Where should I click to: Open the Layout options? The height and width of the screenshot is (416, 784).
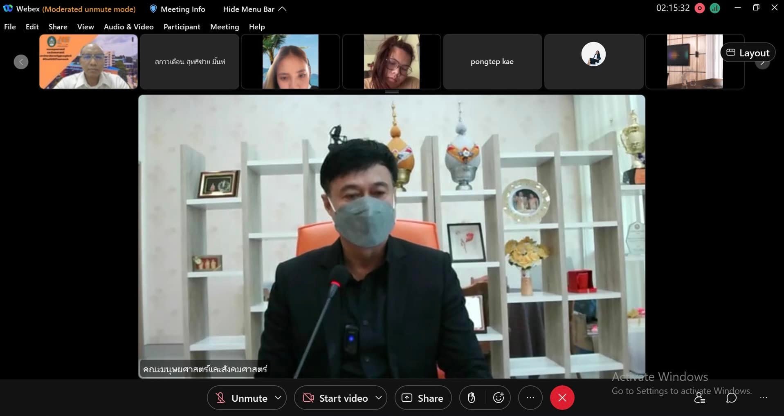click(748, 53)
